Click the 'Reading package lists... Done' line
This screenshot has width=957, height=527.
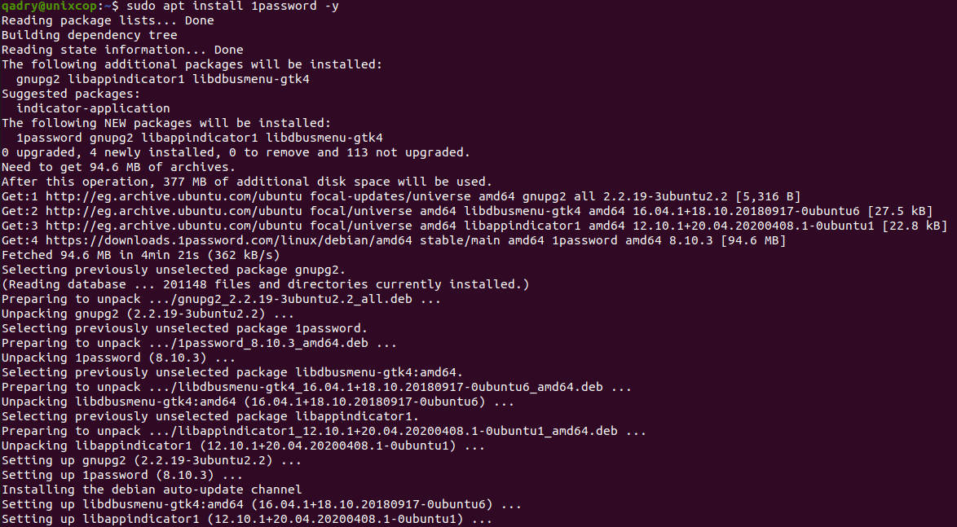(108, 20)
